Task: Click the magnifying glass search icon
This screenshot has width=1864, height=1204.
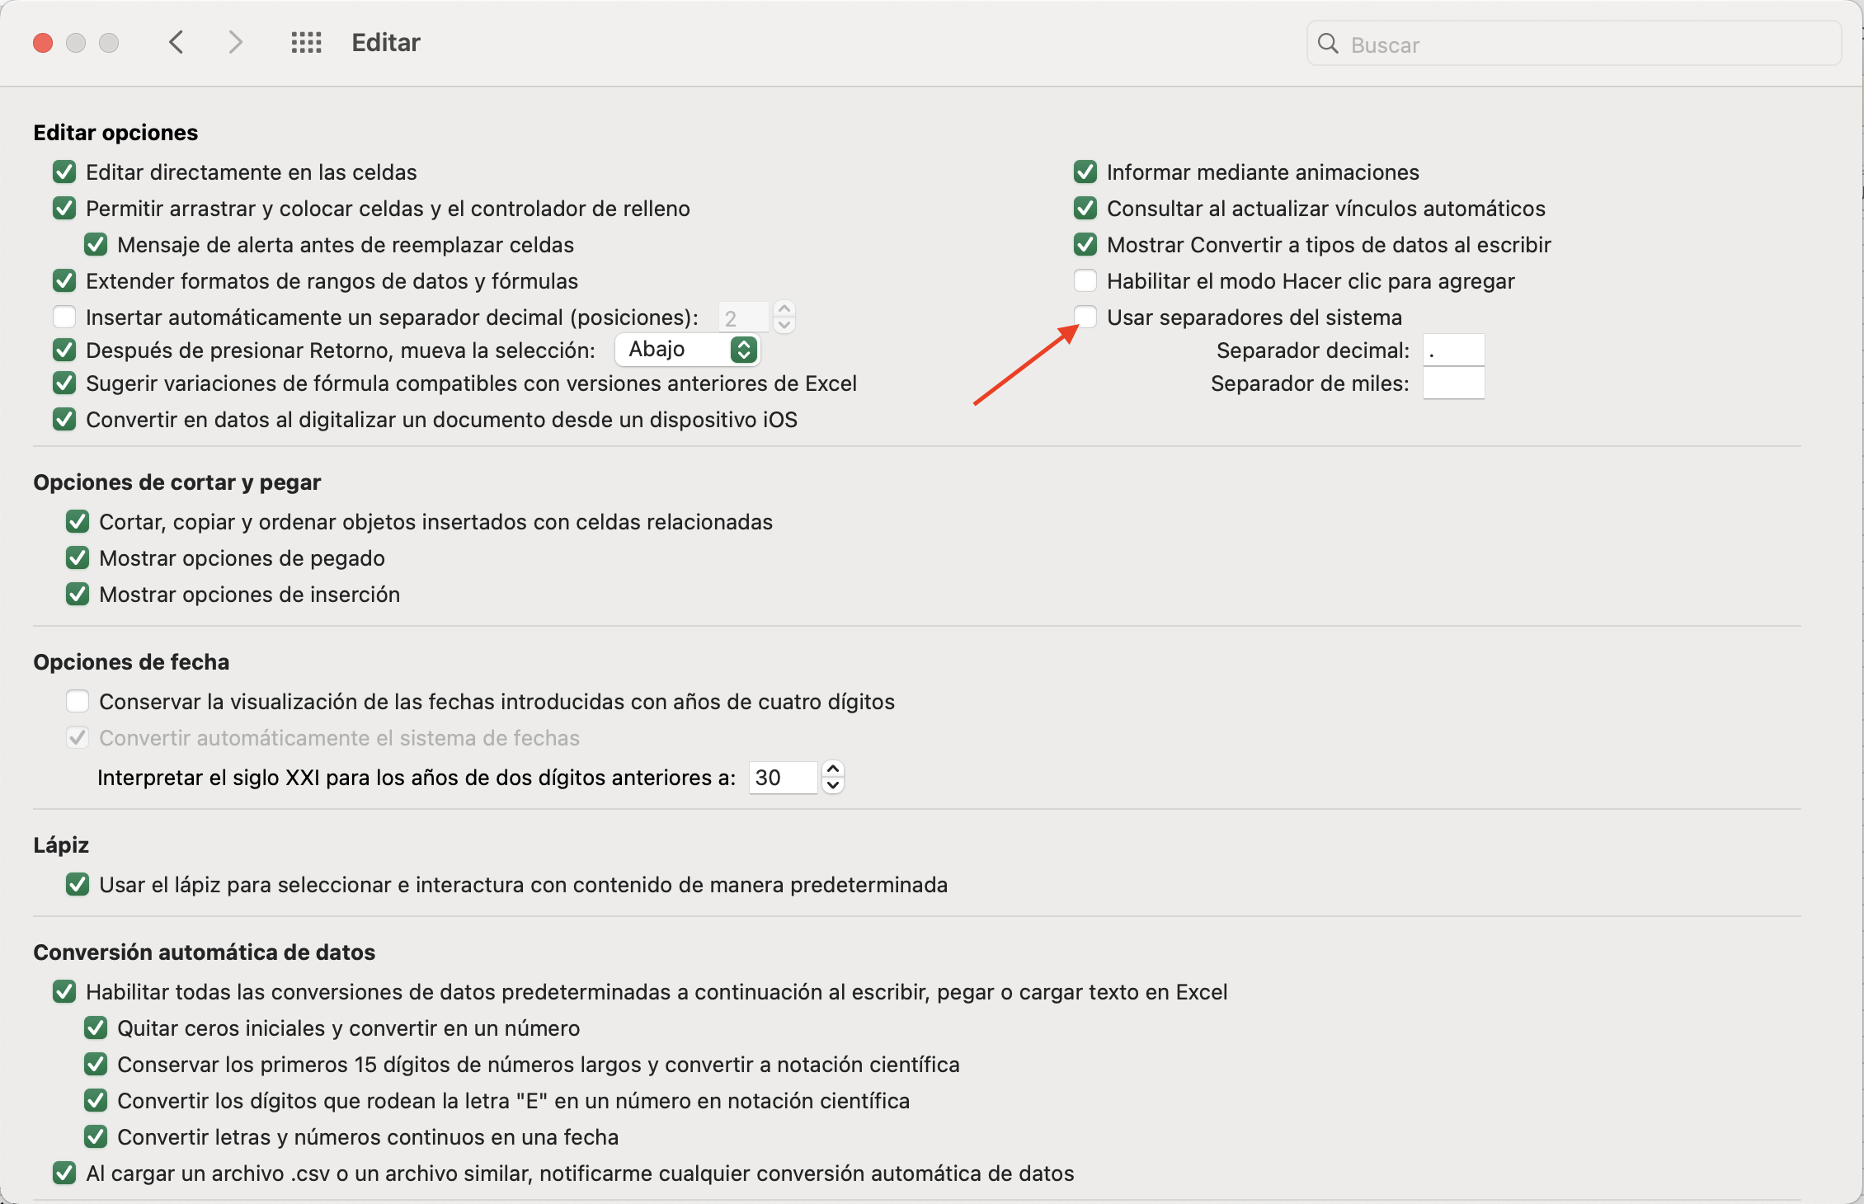Action: click(x=1328, y=44)
